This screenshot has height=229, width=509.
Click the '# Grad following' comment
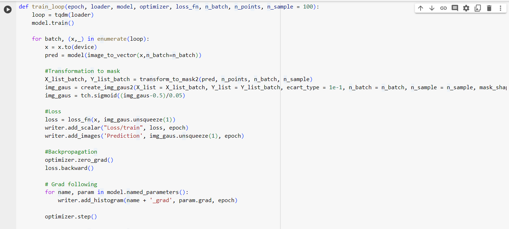click(x=71, y=184)
